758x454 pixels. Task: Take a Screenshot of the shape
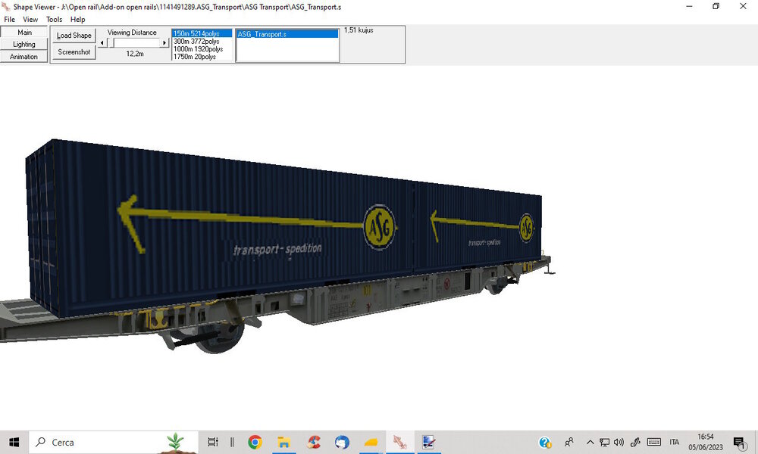tap(74, 51)
